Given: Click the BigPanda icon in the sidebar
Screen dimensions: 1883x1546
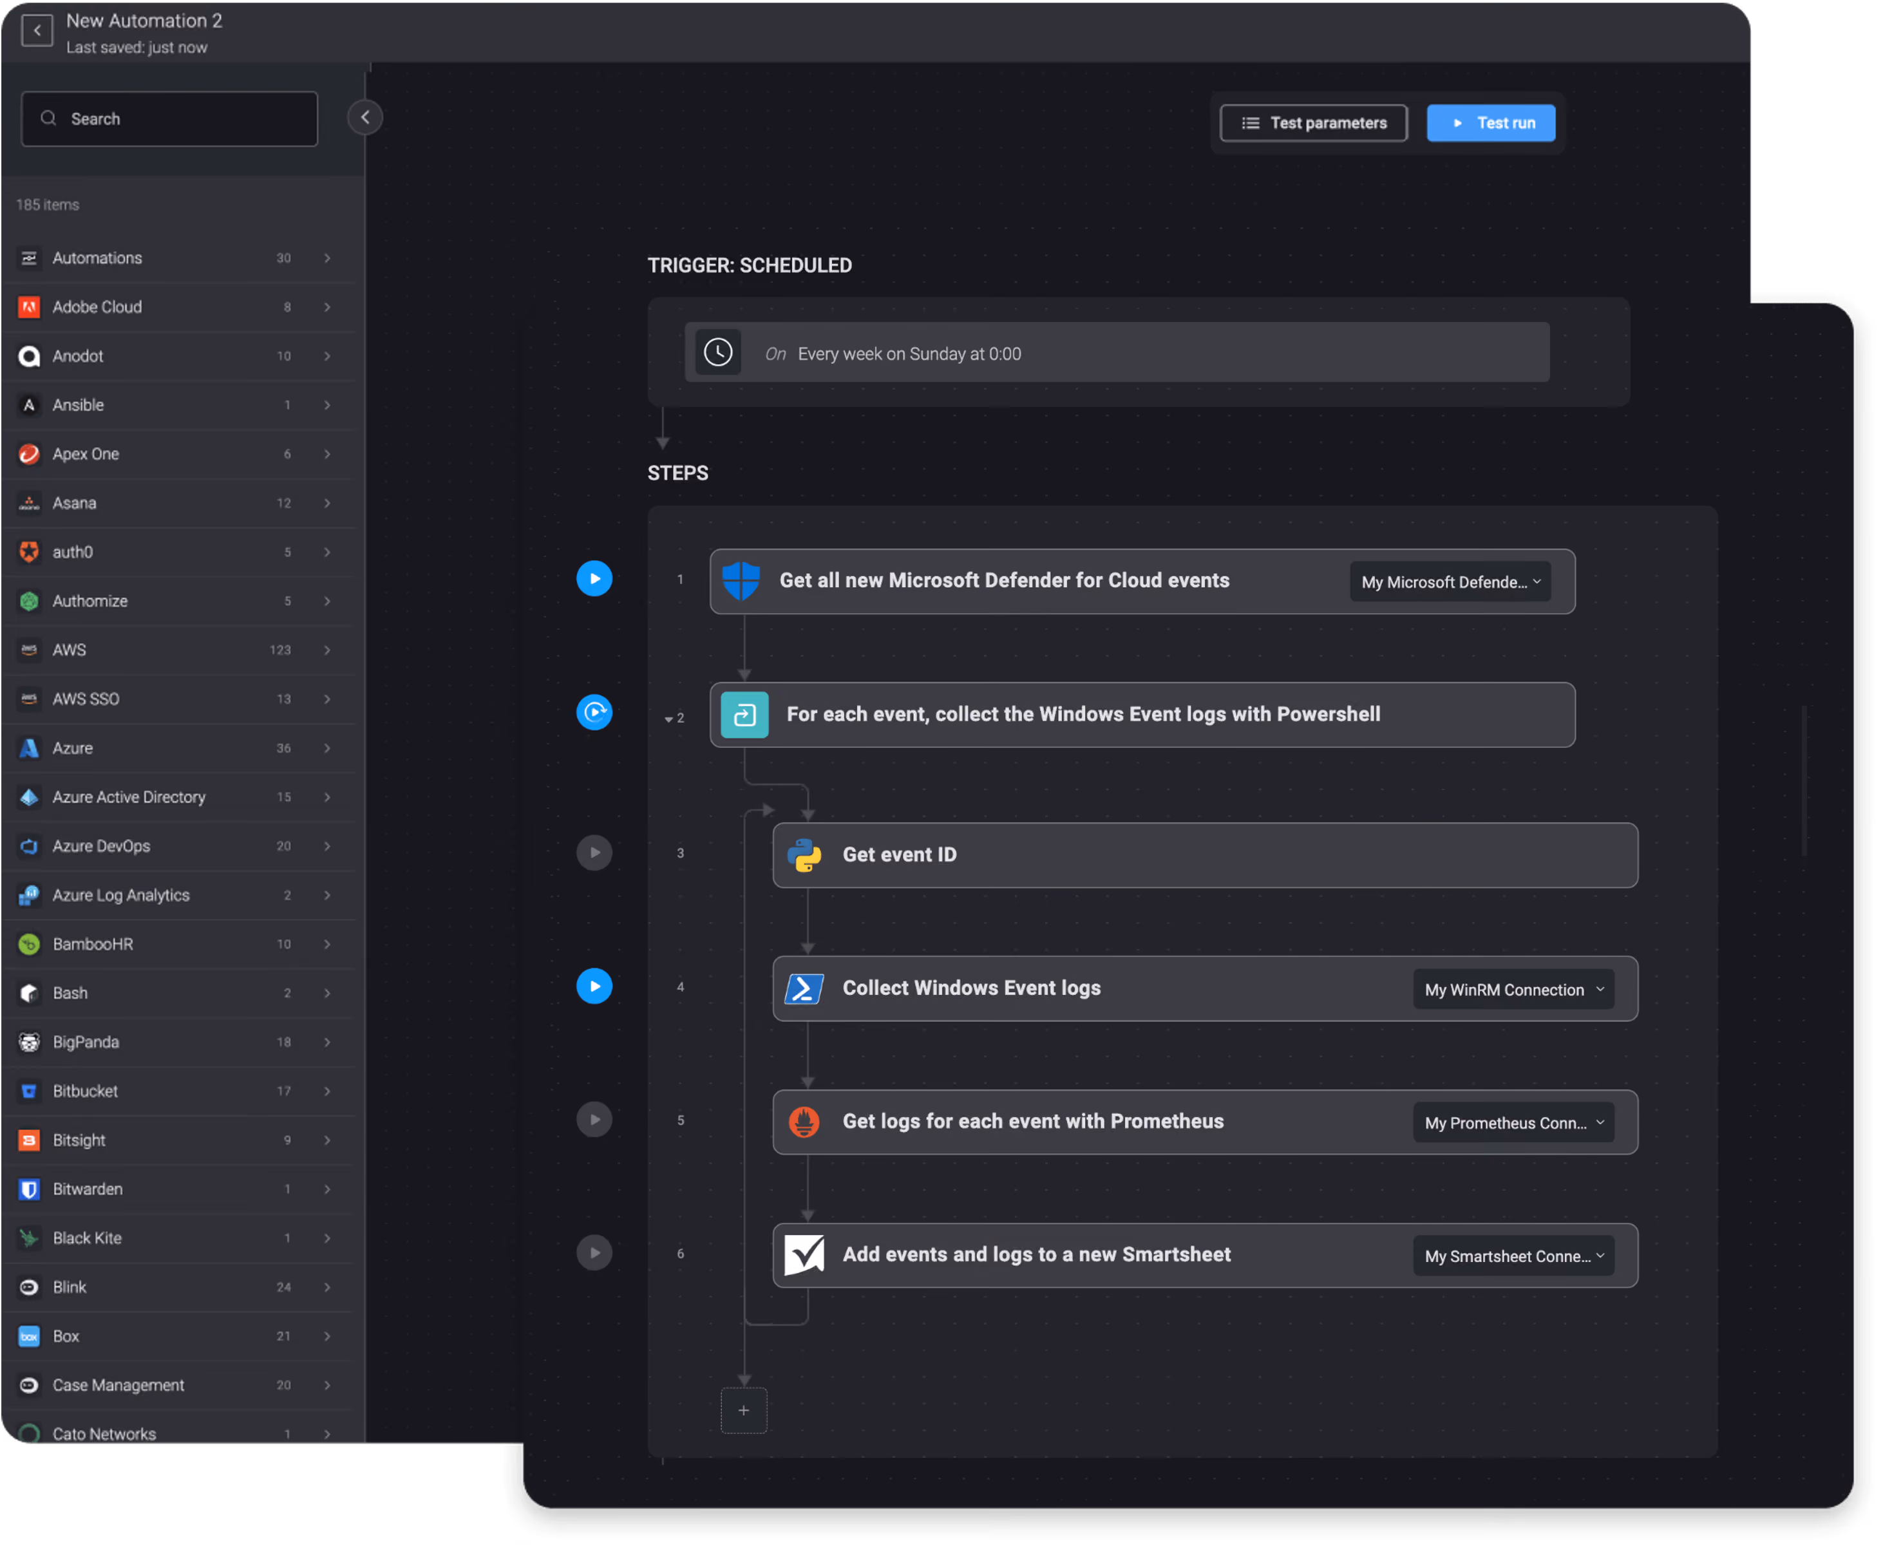Looking at the screenshot, I should [30, 1043].
